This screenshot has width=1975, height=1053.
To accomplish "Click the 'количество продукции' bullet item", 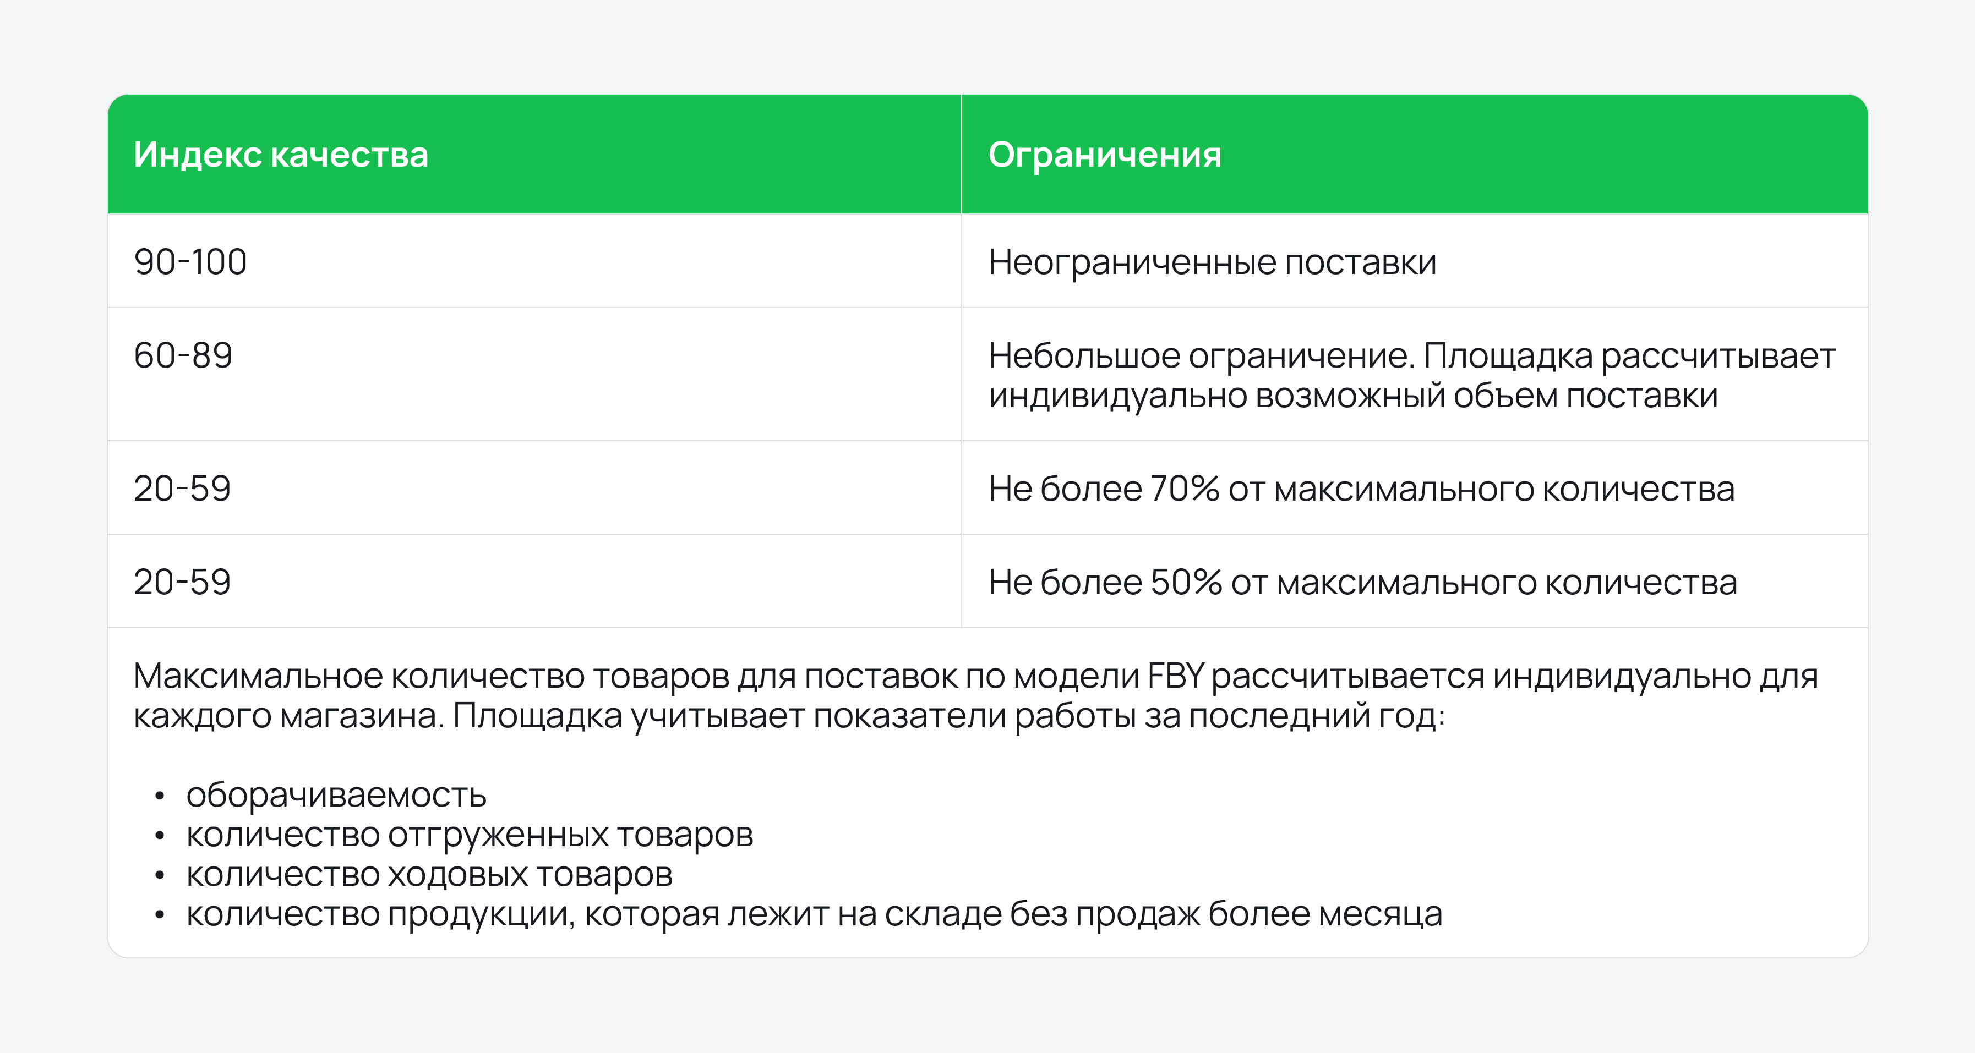I will pos(814,913).
